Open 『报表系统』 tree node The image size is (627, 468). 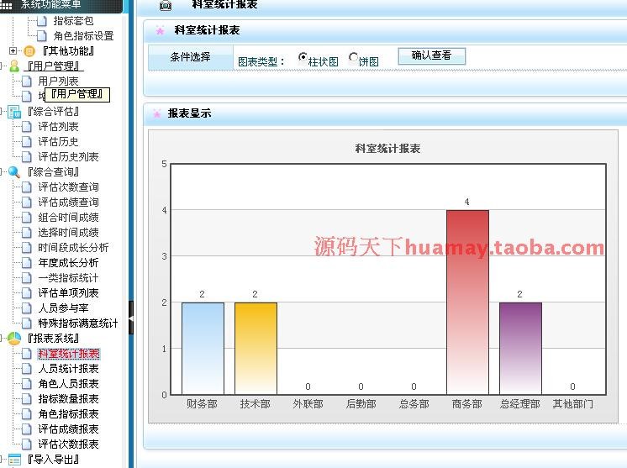pyautogui.click(x=53, y=339)
